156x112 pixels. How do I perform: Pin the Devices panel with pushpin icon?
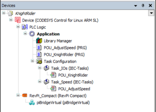click(x=143, y=5)
